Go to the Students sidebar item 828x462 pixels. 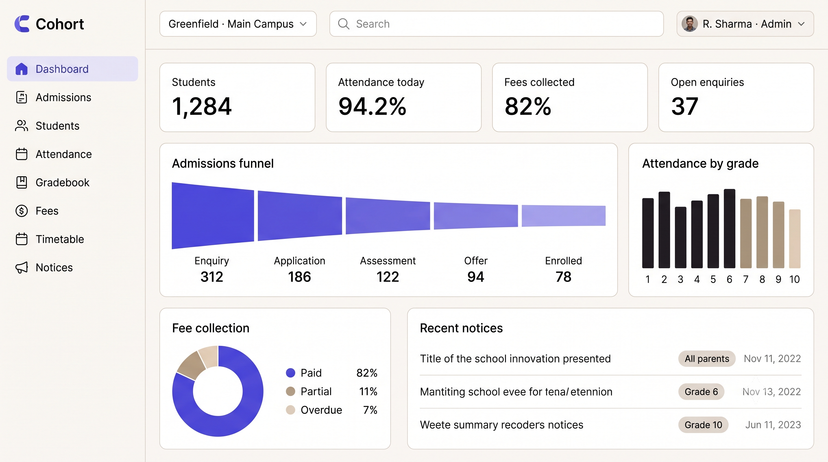pyautogui.click(x=72, y=126)
